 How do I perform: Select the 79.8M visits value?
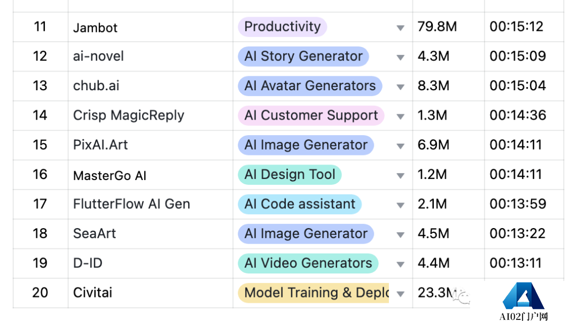[x=437, y=27]
